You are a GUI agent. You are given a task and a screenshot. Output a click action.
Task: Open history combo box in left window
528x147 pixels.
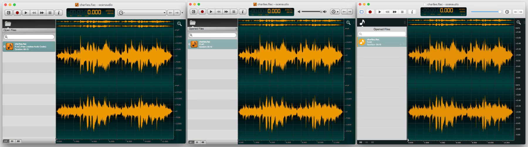[142, 13]
